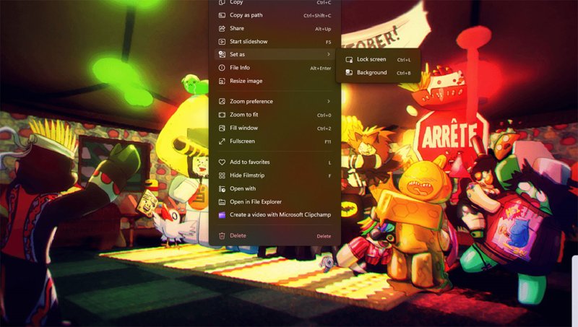Choose Fullscreen menu entry

[x=275, y=141]
